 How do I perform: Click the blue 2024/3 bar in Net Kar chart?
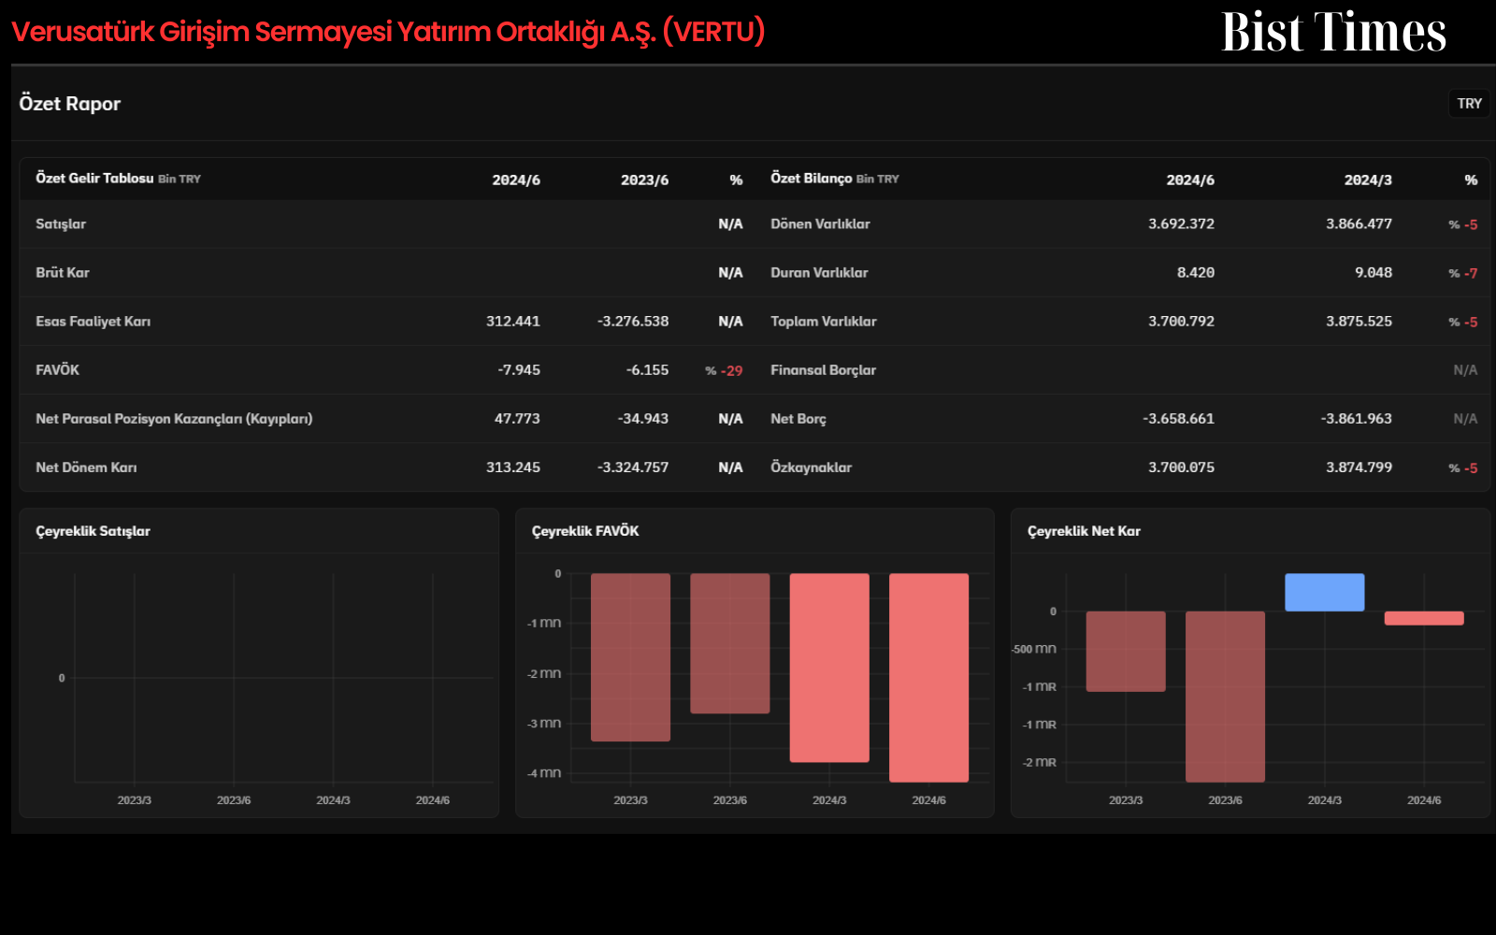tap(1324, 593)
